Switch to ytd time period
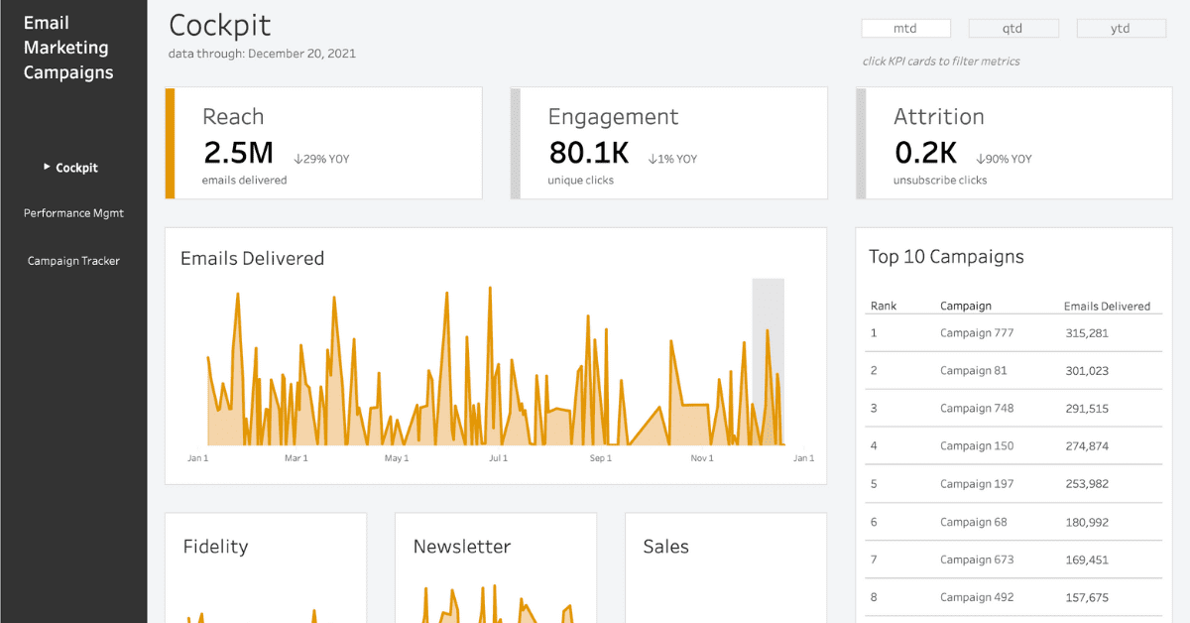Viewport: 1190px width, 623px height. (x=1121, y=29)
